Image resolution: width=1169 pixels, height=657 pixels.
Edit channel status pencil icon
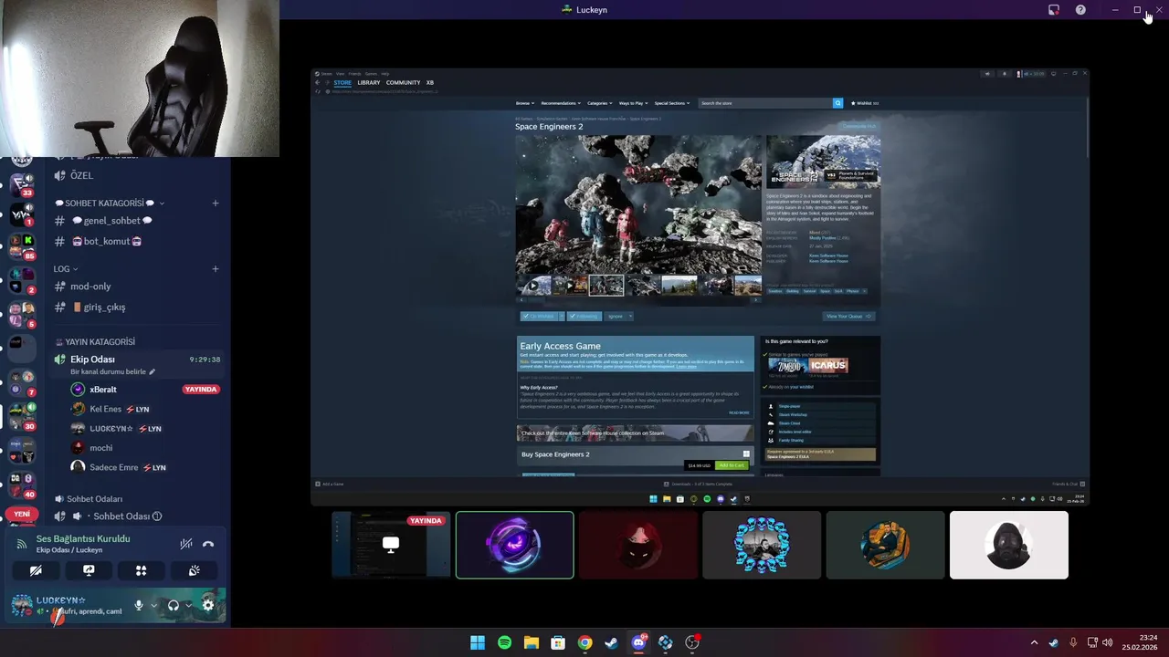pyautogui.click(x=153, y=372)
